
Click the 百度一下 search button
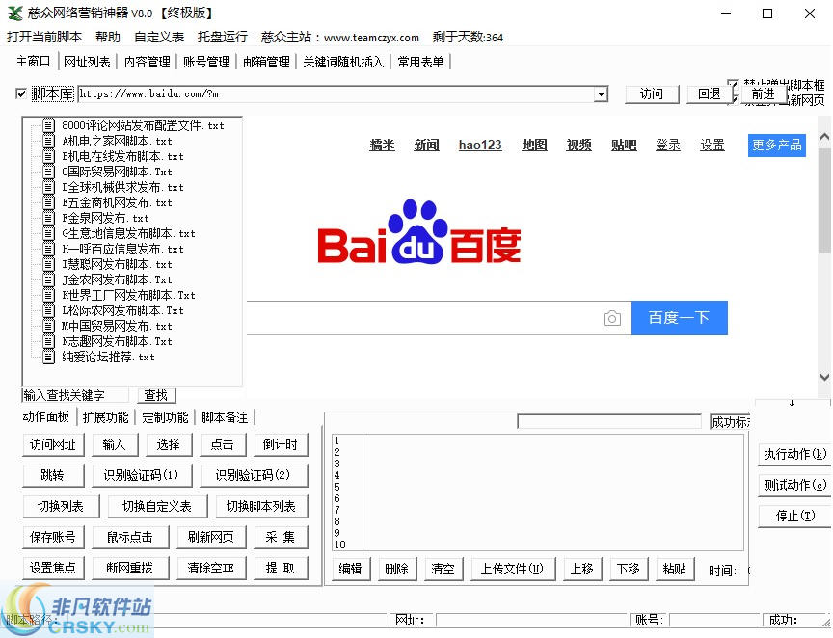pyautogui.click(x=680, y=318)
